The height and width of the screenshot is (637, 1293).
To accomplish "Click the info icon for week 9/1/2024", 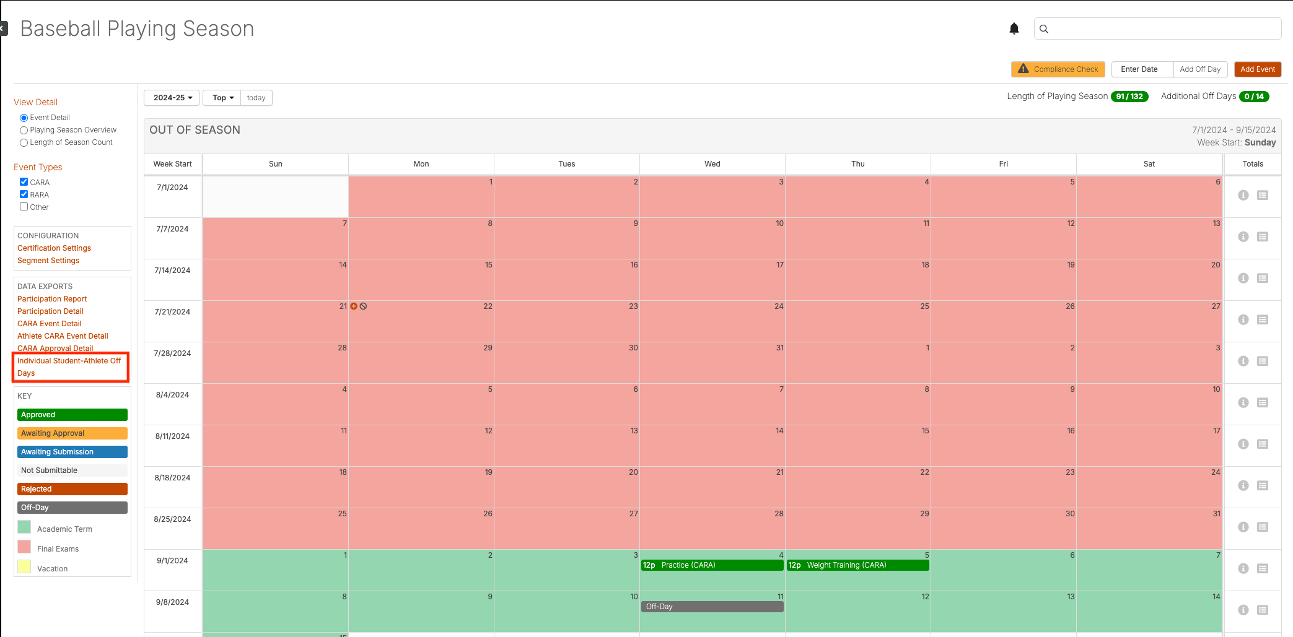I will (x=1243, y=568).
